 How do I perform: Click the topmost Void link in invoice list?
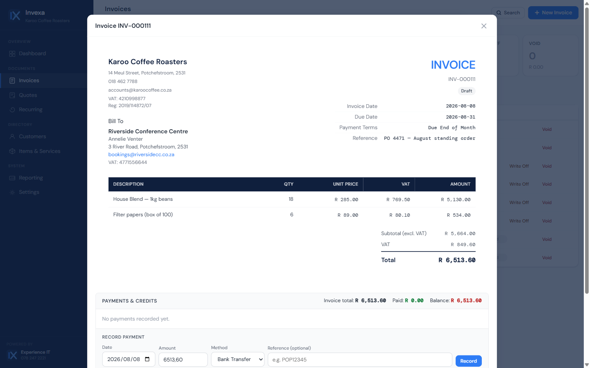point(547,129)
